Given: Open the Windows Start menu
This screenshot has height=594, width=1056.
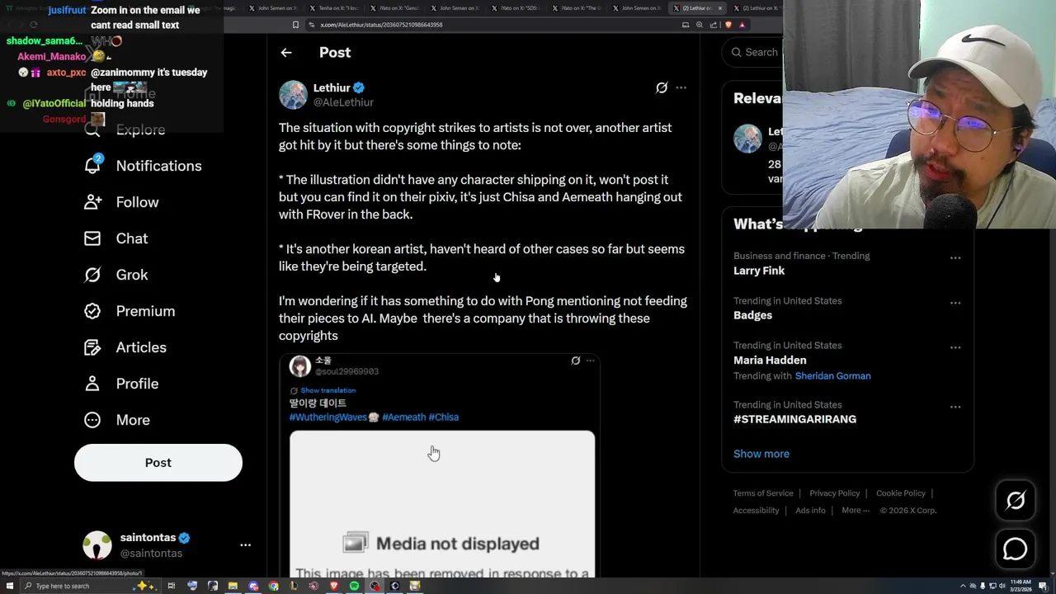Looking at the screenshot, I should pos(9,586).
